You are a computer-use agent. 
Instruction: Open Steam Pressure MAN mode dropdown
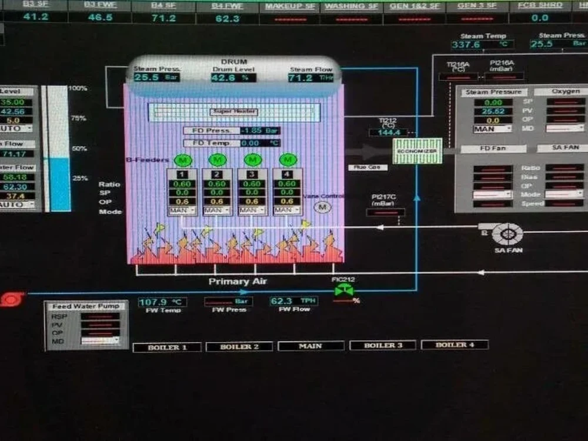[493, 129]
